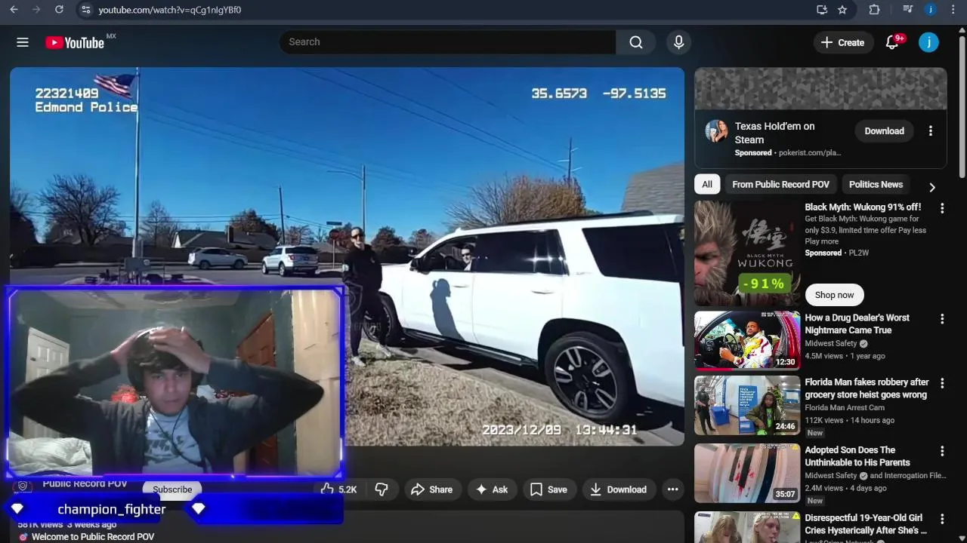967x543 pixels.
Task: Open options for the Adopted Son video
Action: click(942, 451)
